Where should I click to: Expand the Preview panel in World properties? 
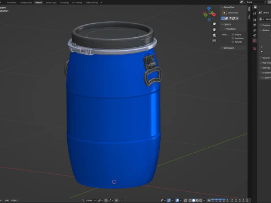point(261,25)
